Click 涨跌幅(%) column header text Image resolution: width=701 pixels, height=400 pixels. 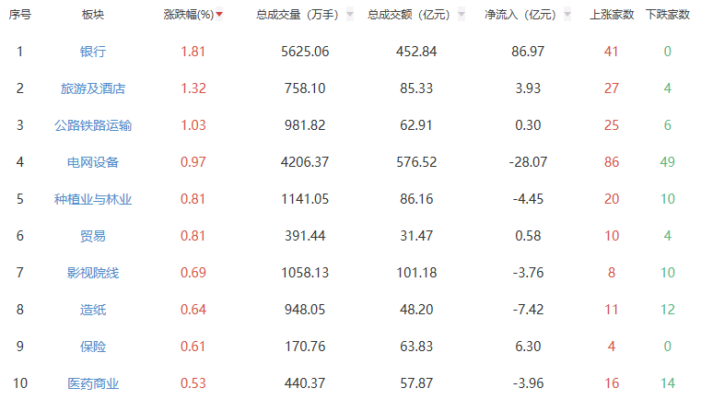coord(188,15)
